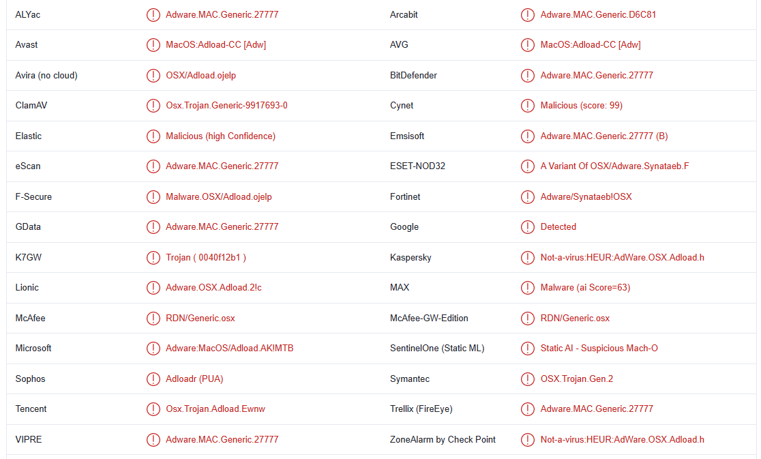The image size is (761, 459).
Task: Click the ZoneAlarm by Check Point vendor
Action: pyautogui.click(x=443, y=440)
